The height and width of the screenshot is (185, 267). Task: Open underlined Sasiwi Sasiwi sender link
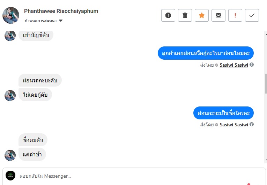coord(234,65)
